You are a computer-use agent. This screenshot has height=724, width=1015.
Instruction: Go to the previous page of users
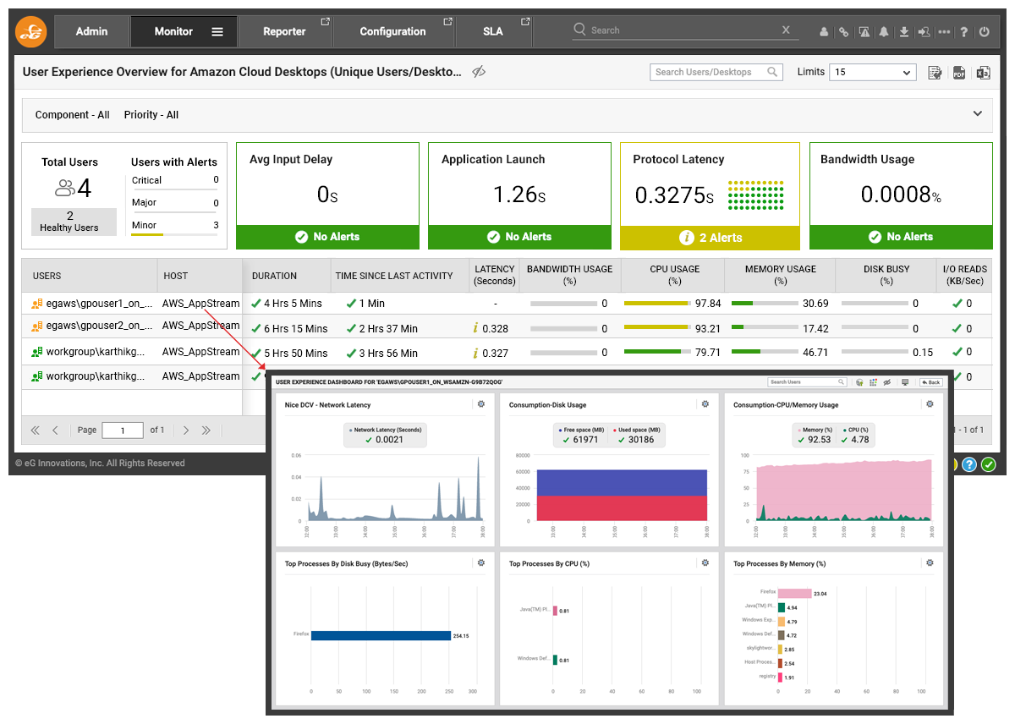click(x=55, y=431)
